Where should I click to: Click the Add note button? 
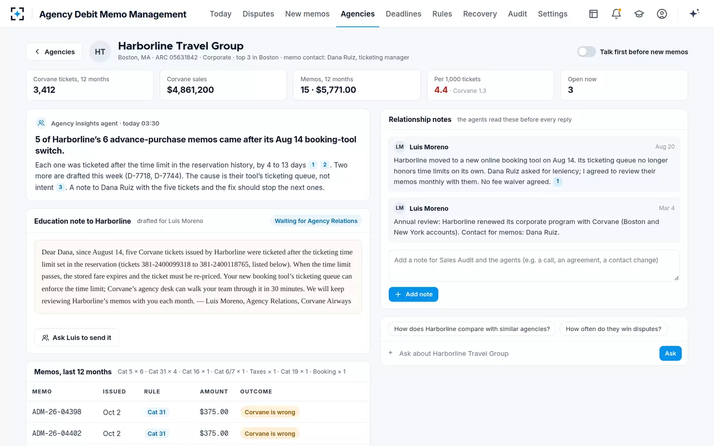[x=414, y=294]
